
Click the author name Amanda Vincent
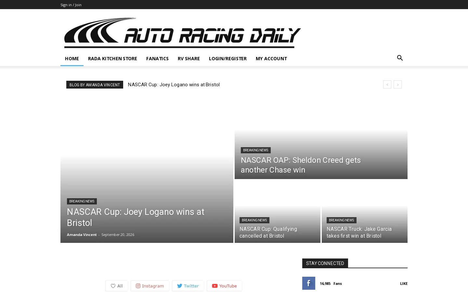(82, 235)
